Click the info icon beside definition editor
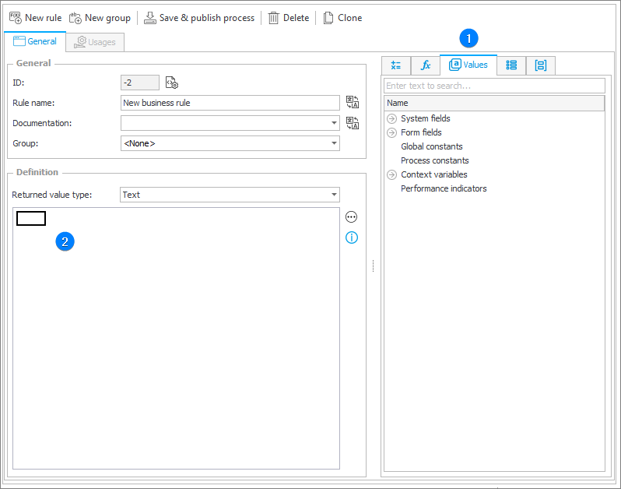Image resolution: width=621 pixels, height=489 pixels. tap(352, 237)
